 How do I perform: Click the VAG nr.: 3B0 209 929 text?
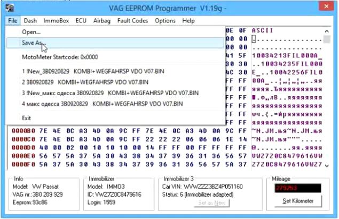37,194
